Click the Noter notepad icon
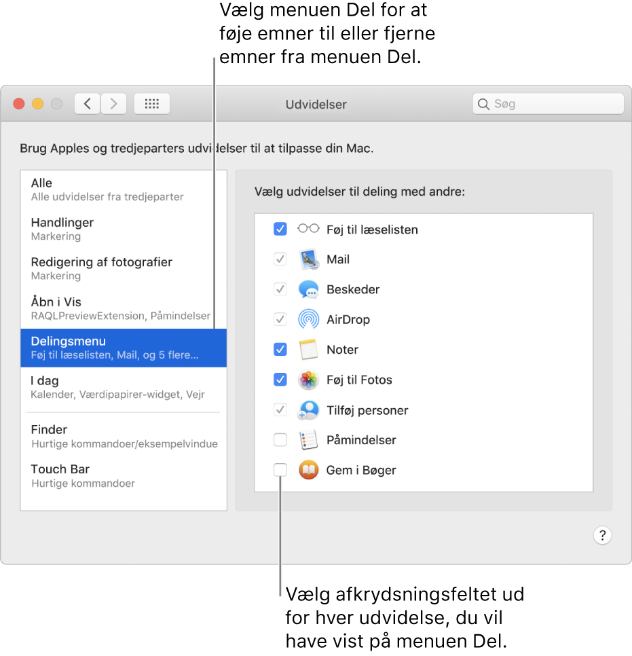 (308, 350)
